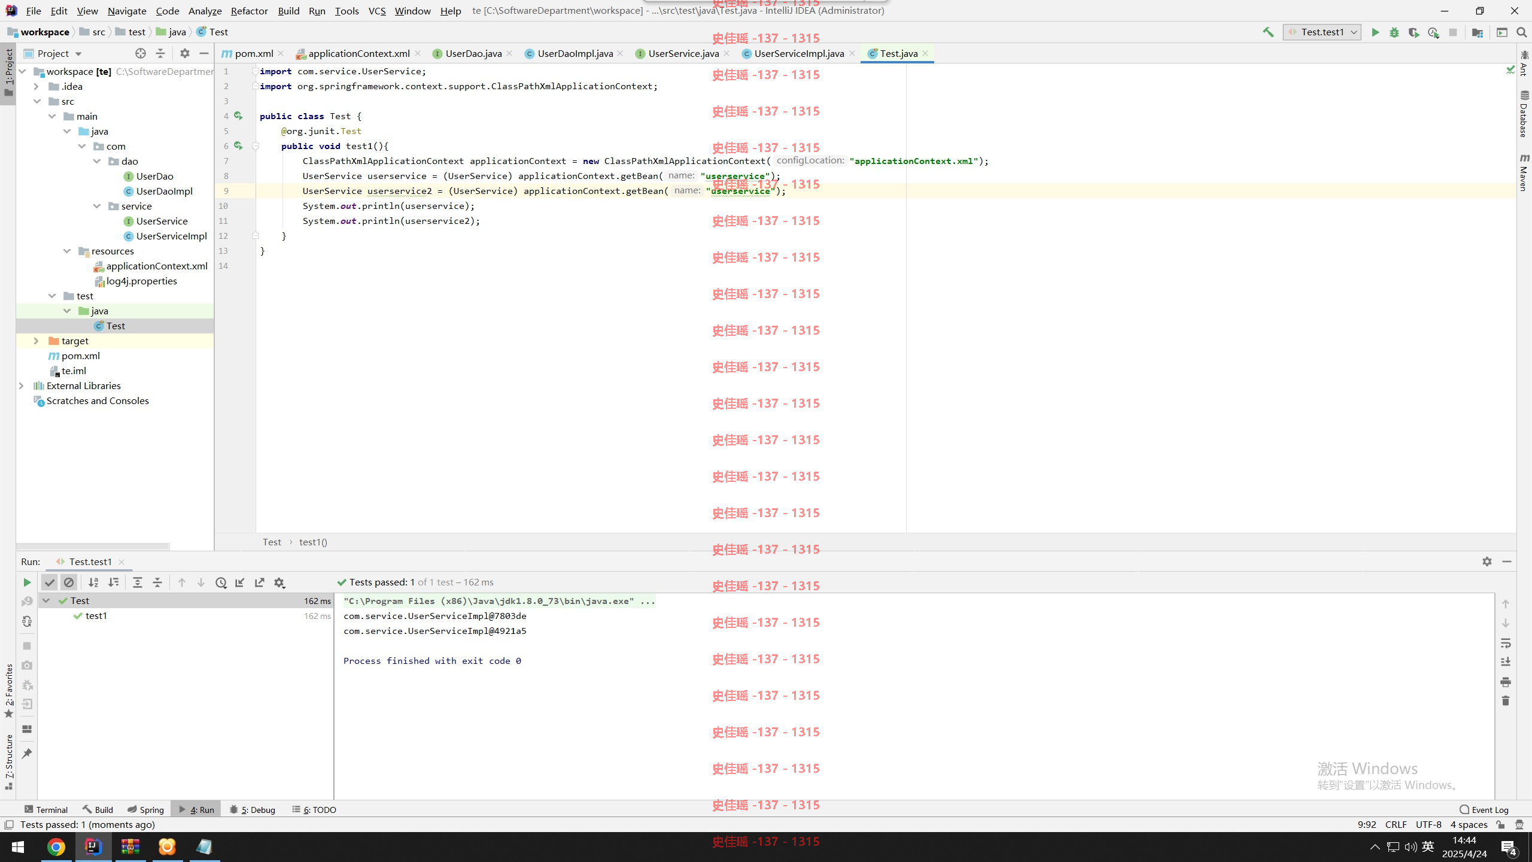This screenshot has width=1532, height=862.
Task: Export test results icon
Action: point(260,582)
